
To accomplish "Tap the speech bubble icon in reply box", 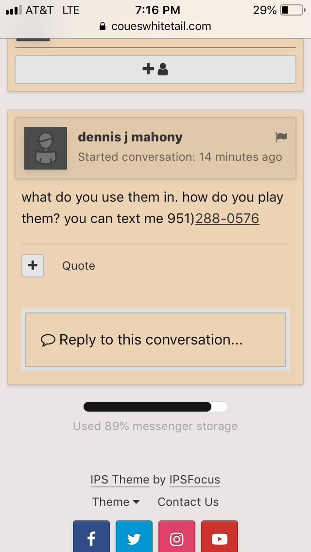I will [x=48, y=340].
